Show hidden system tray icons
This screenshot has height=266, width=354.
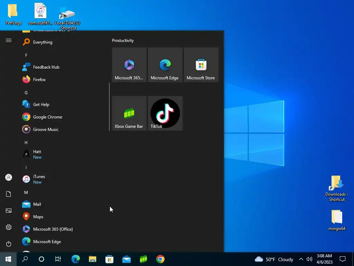point(301,259)
